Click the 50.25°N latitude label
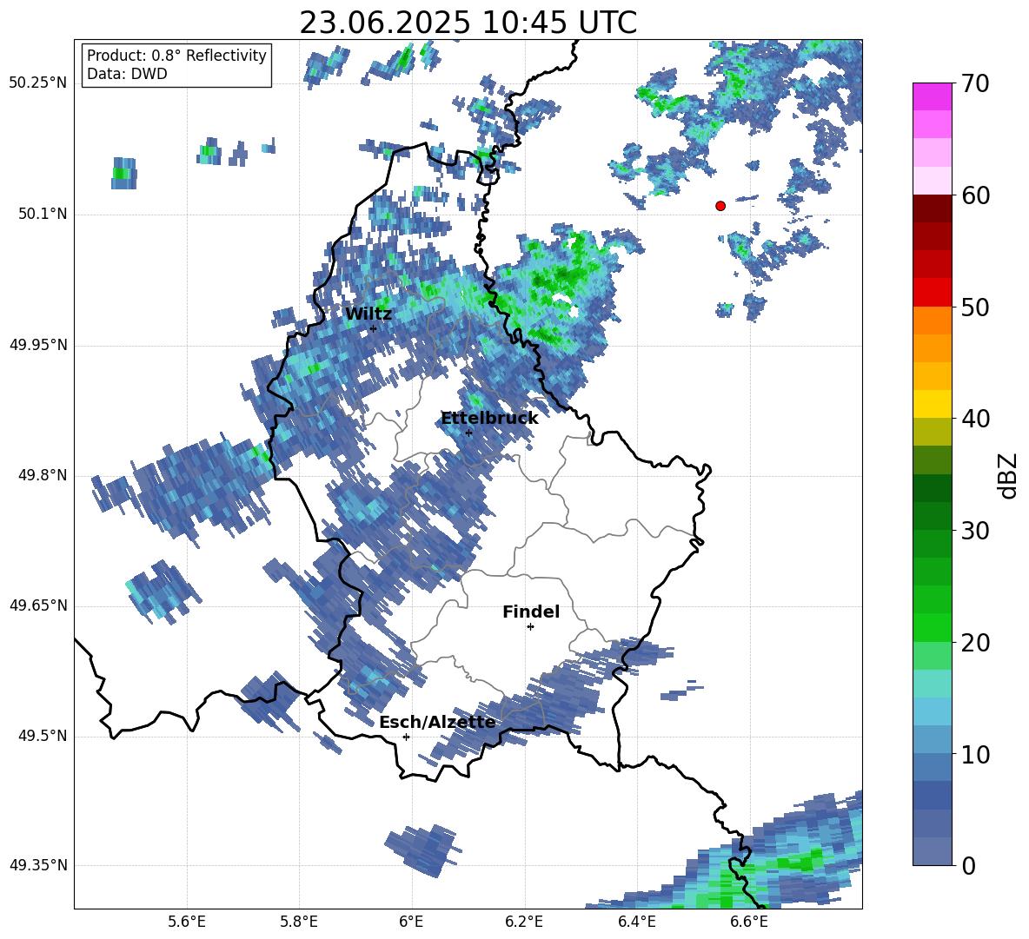1029x939 pixels. 38,83
